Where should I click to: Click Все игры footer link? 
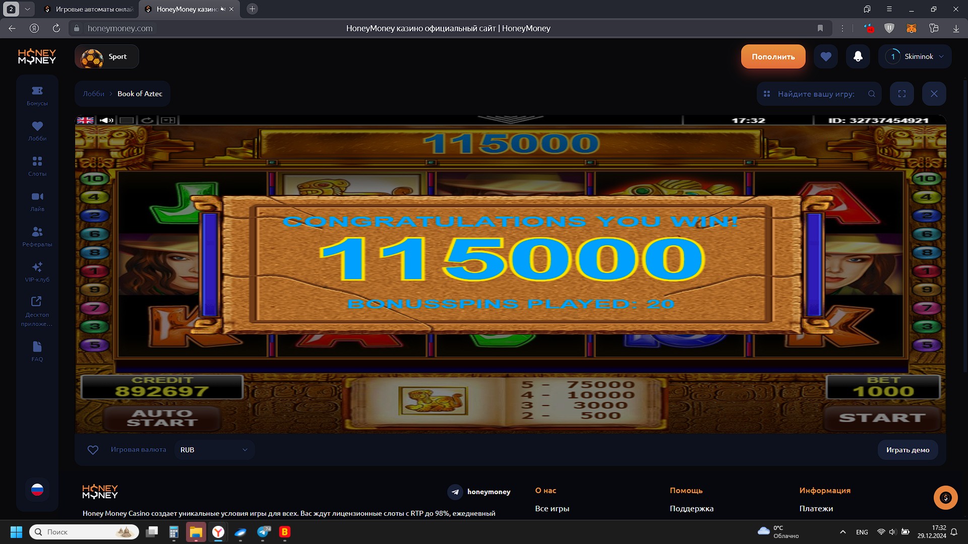click(x=552, y=508)
